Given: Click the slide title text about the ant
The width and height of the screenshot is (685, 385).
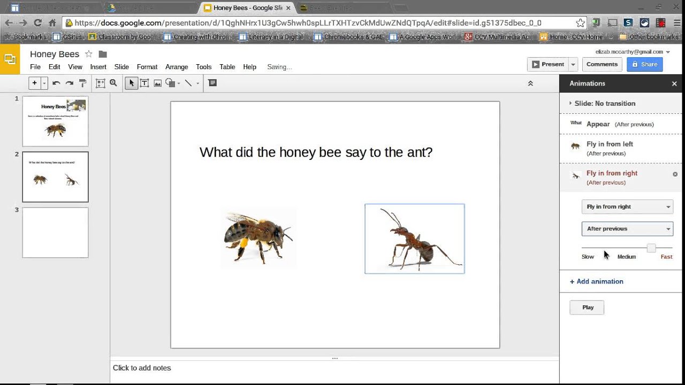Looking at the screenshot, I should pyautogui.click(x=316, y=152).
